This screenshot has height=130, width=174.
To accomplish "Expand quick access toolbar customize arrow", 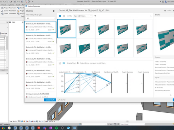I will tap(33, 1).
